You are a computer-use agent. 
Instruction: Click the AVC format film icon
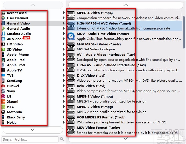[x=71, y=26]
